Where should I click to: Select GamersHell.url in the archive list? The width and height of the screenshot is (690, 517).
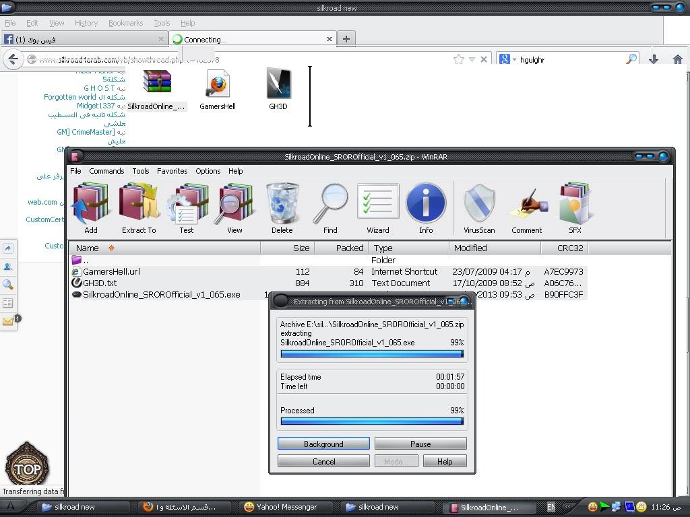pos(328,272)
